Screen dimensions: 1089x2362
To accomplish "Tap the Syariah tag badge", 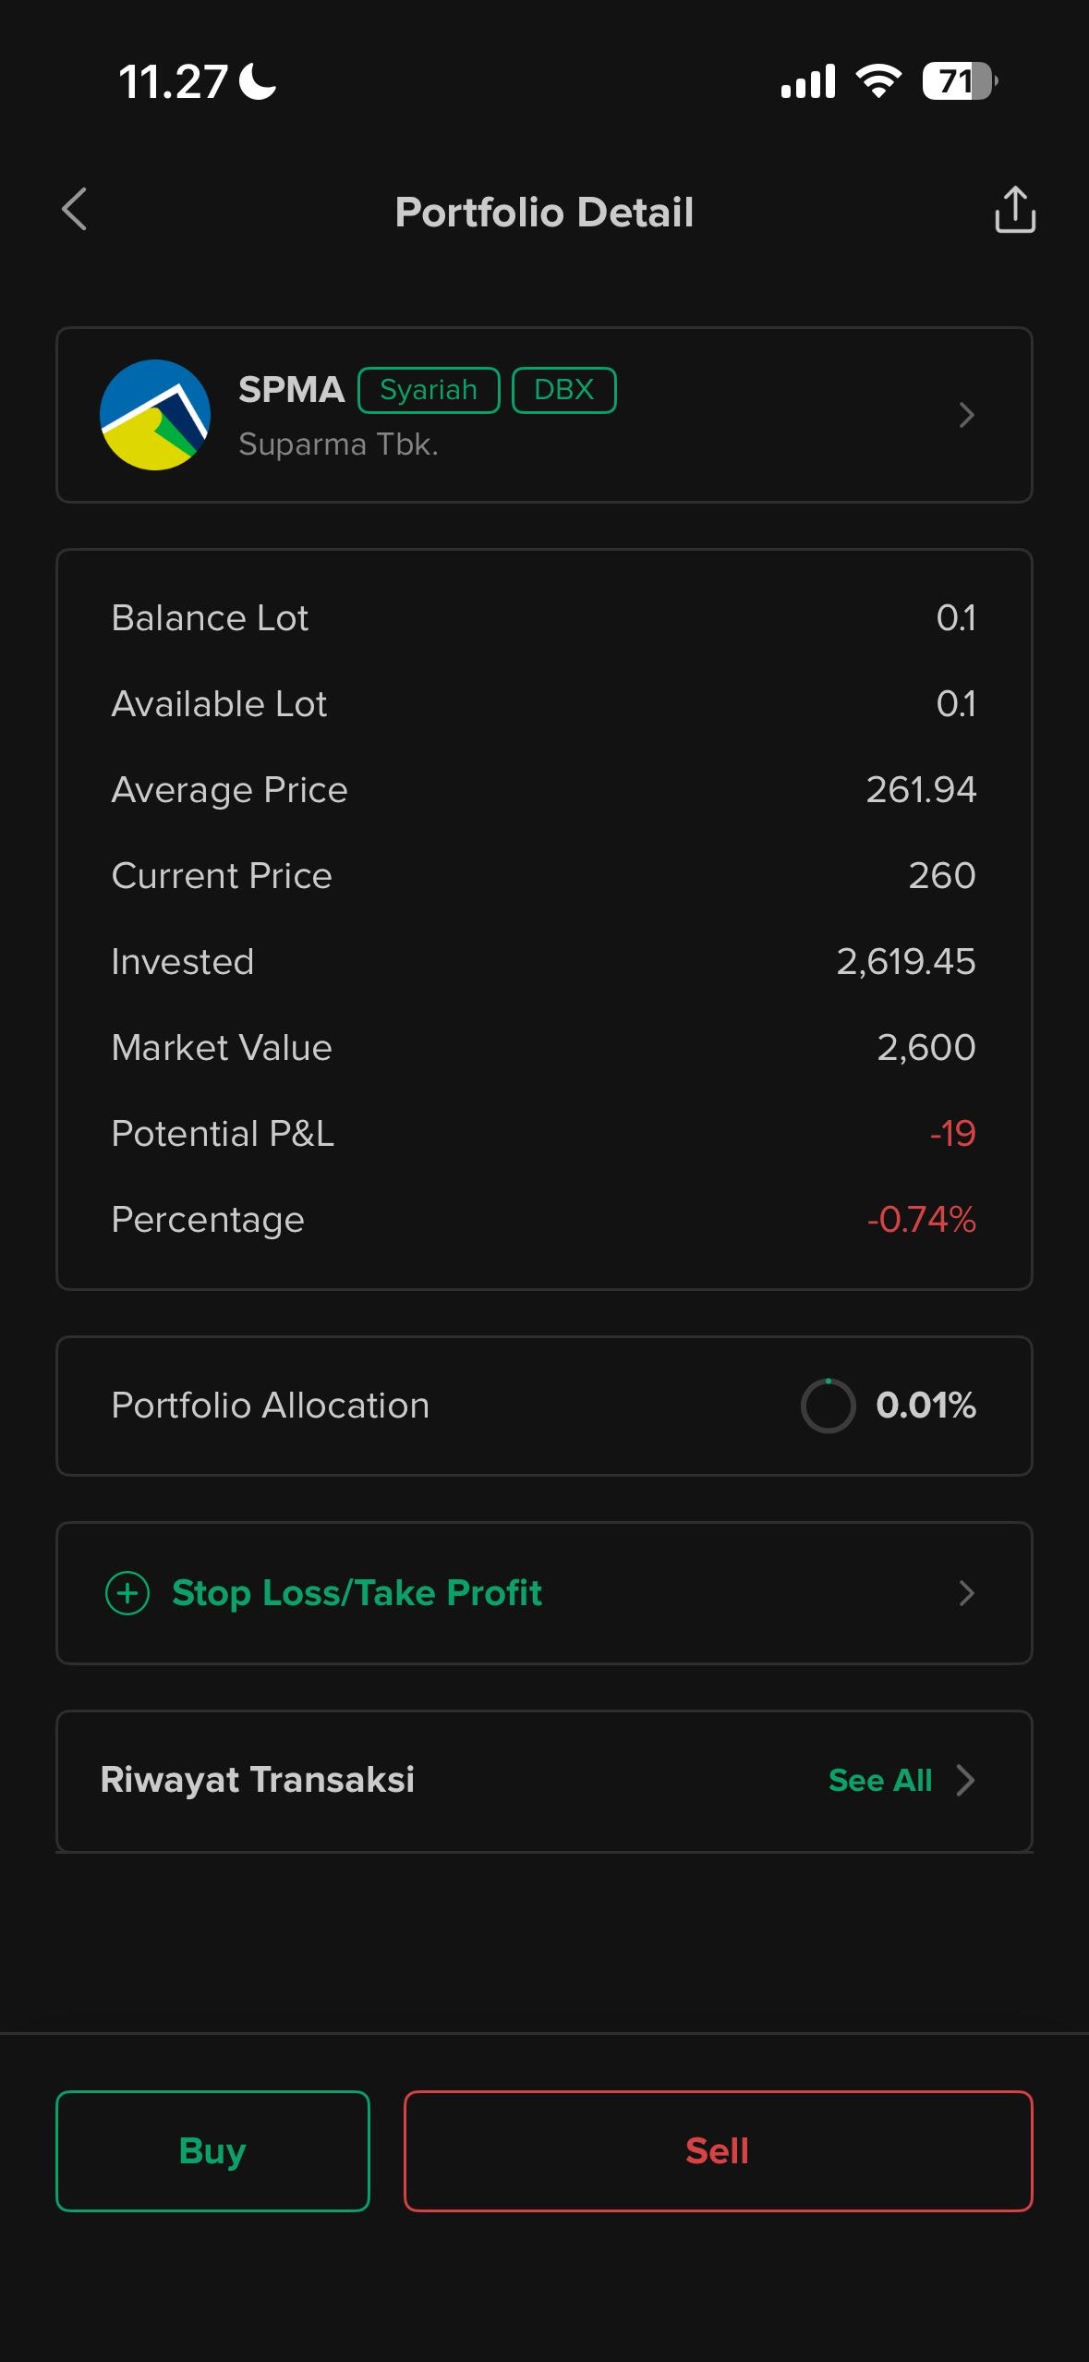I will (429, 390).
